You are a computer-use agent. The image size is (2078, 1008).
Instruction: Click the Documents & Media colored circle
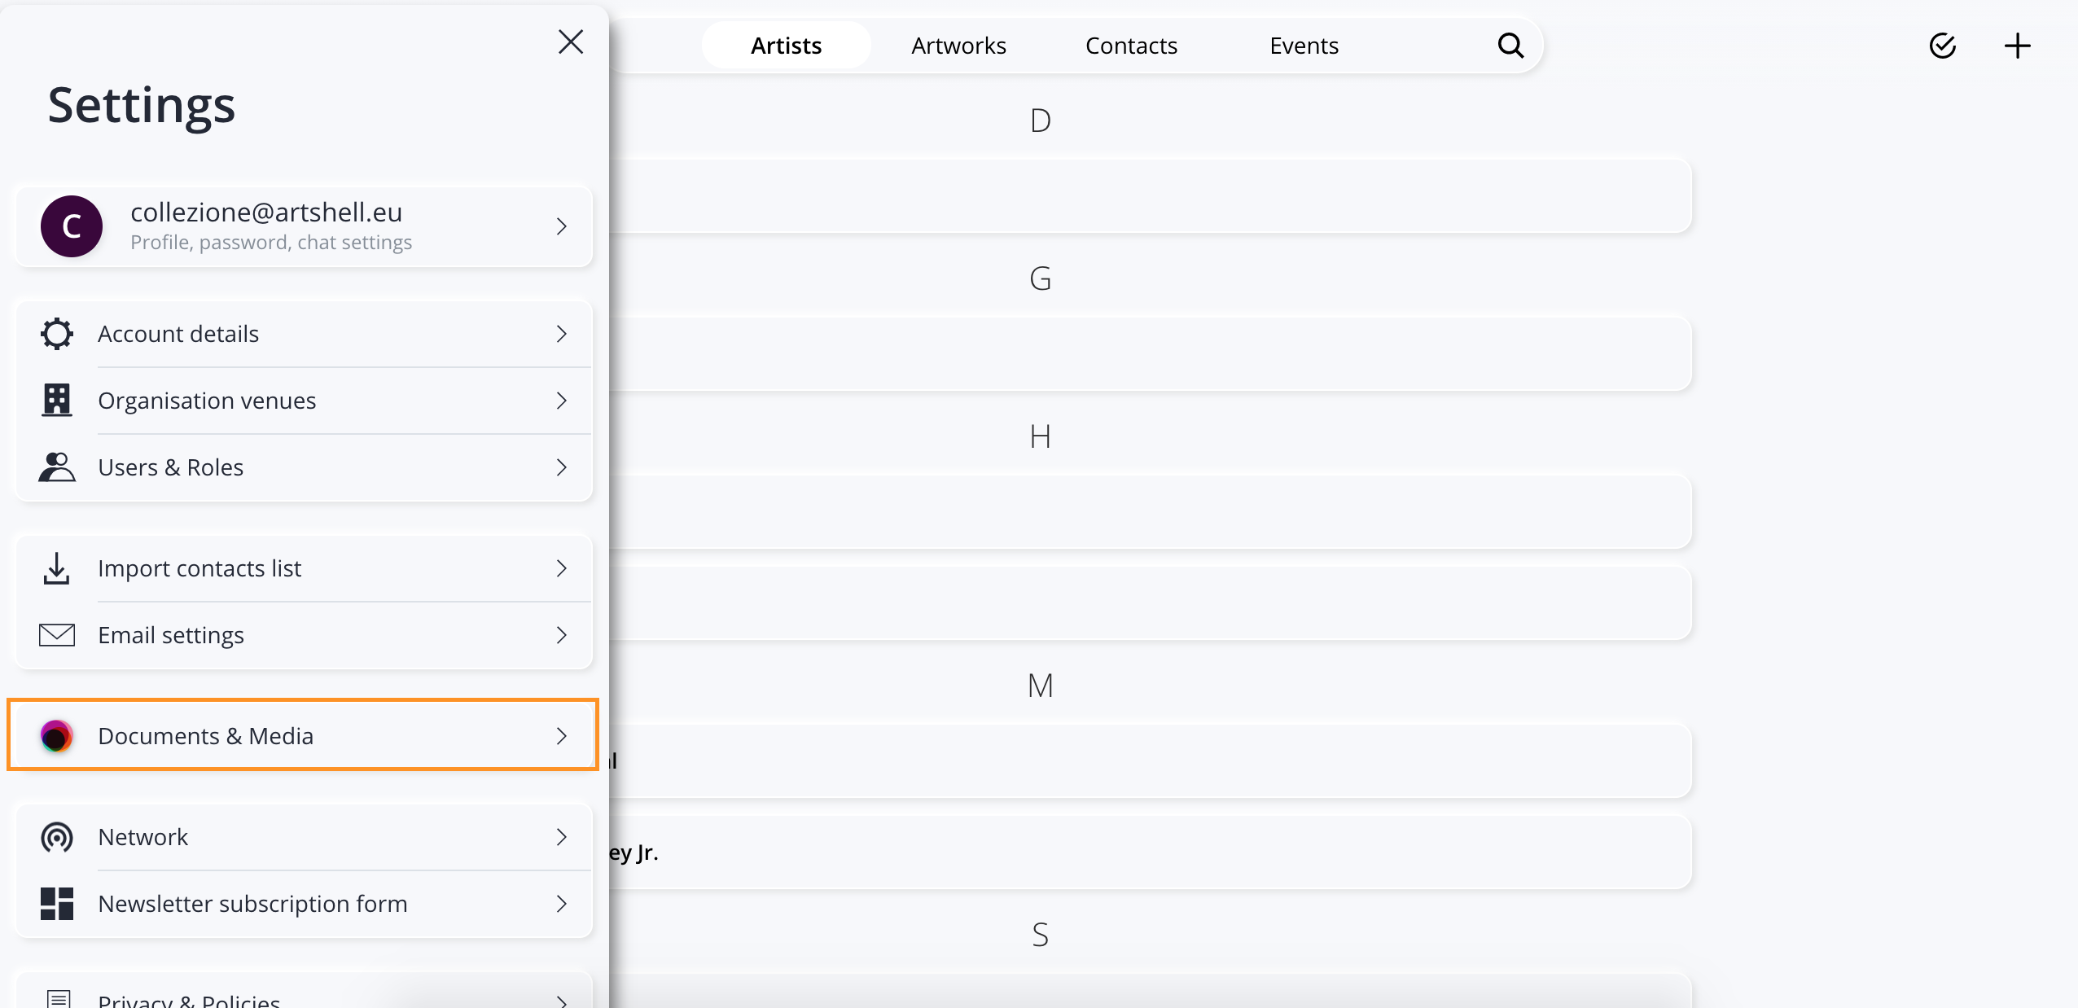pos(57,736)
